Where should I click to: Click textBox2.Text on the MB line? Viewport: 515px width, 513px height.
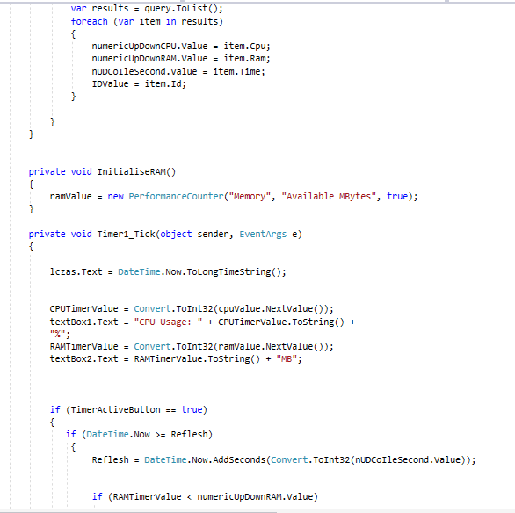(x=83, y=358)
